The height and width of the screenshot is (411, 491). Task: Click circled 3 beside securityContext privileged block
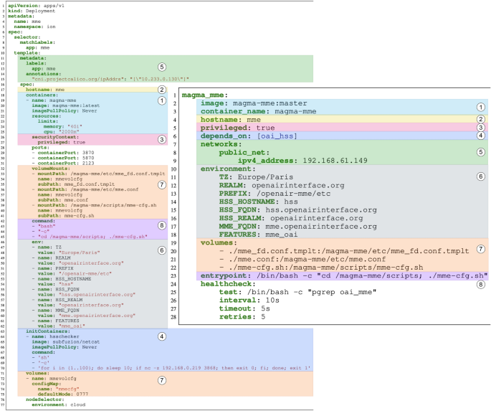161,139
